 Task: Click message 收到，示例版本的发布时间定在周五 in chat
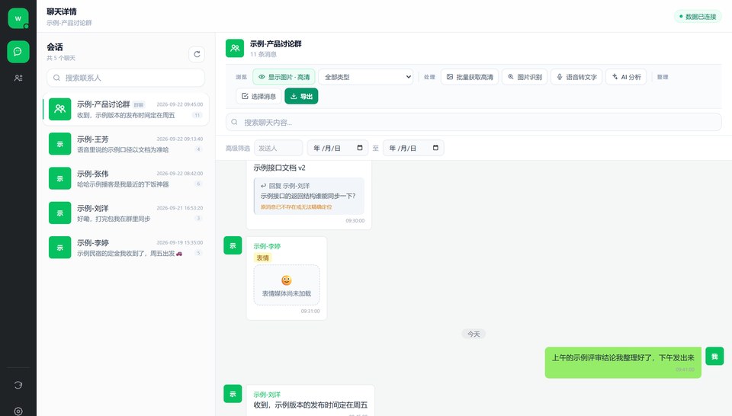(310, 405)
